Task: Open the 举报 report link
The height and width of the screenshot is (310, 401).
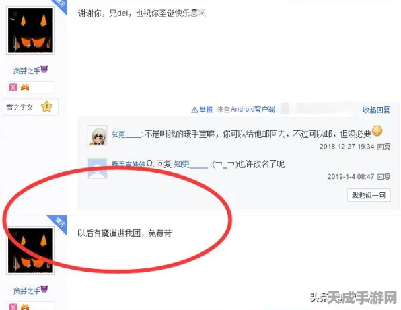Action: click(x=206, y=110)
